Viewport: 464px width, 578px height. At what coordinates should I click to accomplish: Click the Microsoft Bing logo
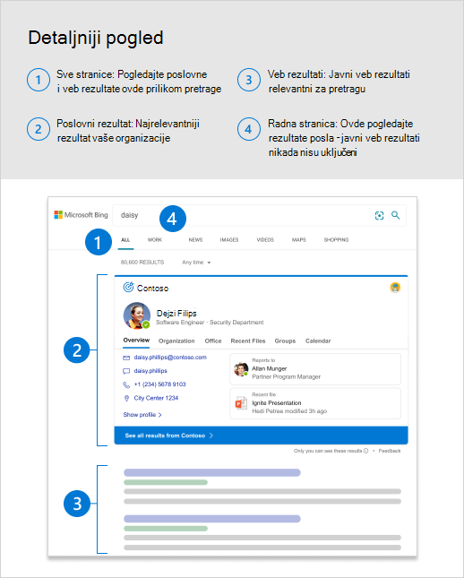[x=81, y=215]
